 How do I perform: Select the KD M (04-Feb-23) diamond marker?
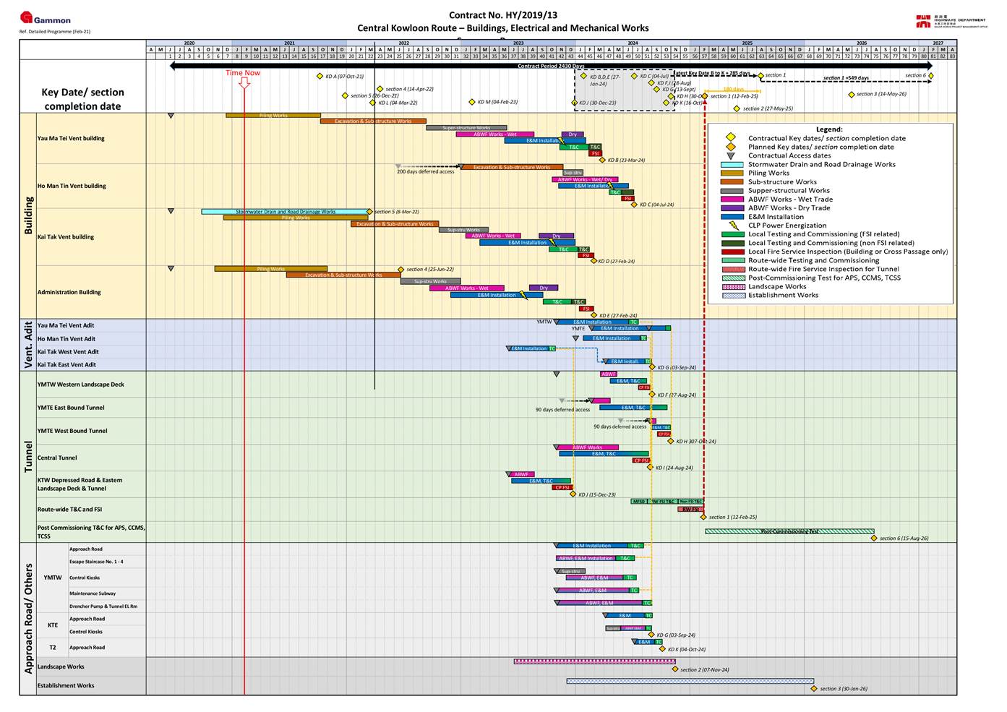pyautogui.click(x=472, y=103)
